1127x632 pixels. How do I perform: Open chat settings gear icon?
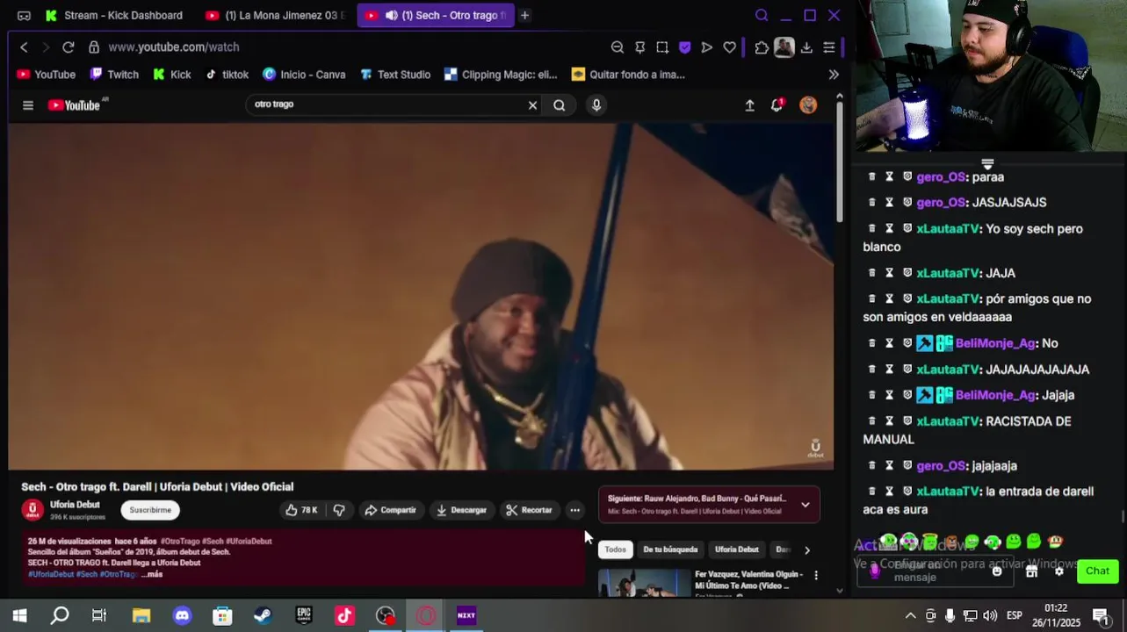point(1059,571)
